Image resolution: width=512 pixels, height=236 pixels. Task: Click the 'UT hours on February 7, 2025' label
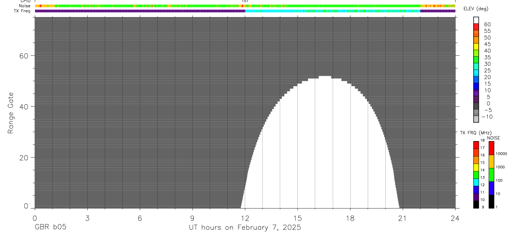point(245,228)
